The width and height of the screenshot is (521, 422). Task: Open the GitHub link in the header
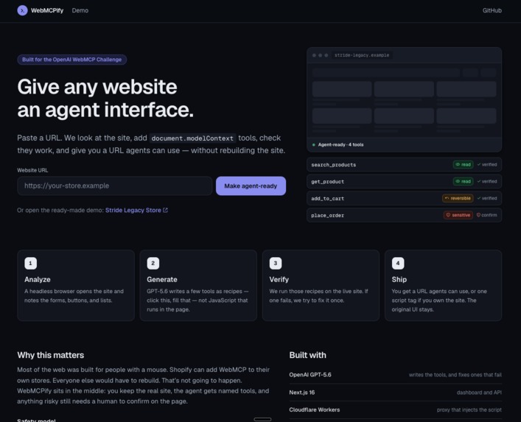492,10
